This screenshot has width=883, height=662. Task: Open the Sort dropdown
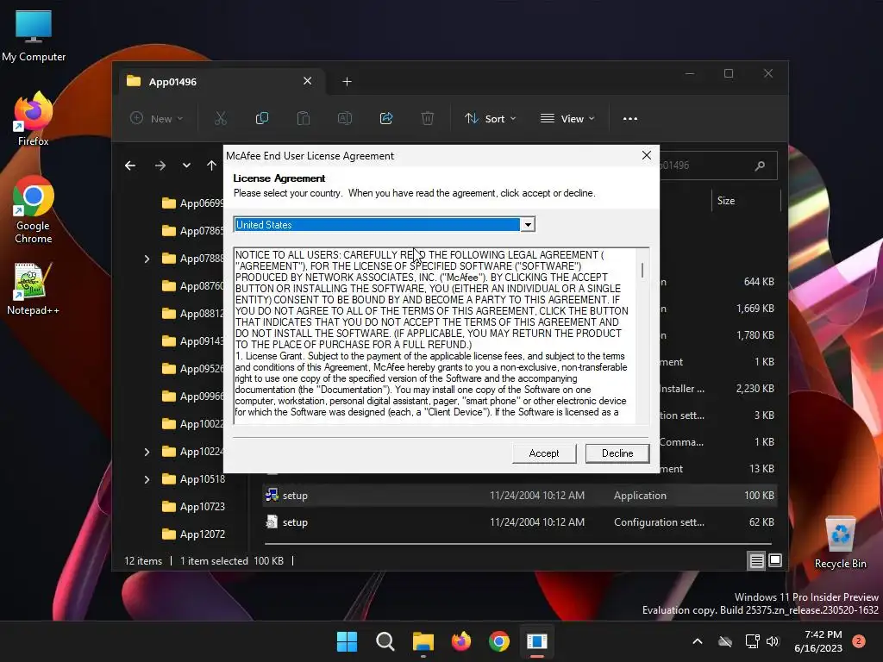[490, 119]
